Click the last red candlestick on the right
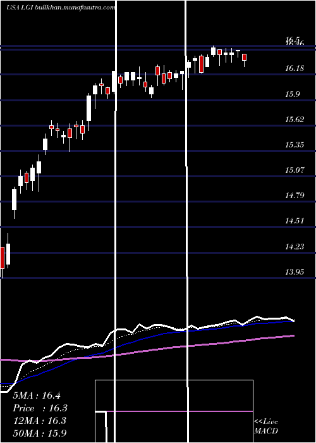Viewport: 316px width, 443px height. pos(245,58)
